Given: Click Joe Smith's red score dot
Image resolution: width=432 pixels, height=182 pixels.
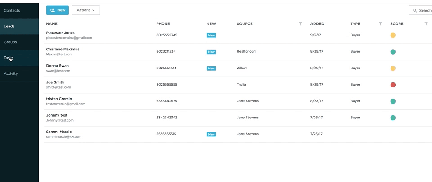Looking at the screenshot, I should pos(393,85).
